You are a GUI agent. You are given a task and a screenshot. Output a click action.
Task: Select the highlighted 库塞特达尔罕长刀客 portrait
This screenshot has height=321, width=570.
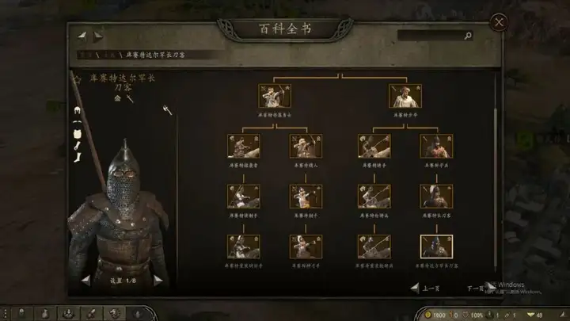(x=436, y=246)
